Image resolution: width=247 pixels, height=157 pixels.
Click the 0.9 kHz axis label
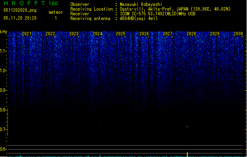pos(3,90)
